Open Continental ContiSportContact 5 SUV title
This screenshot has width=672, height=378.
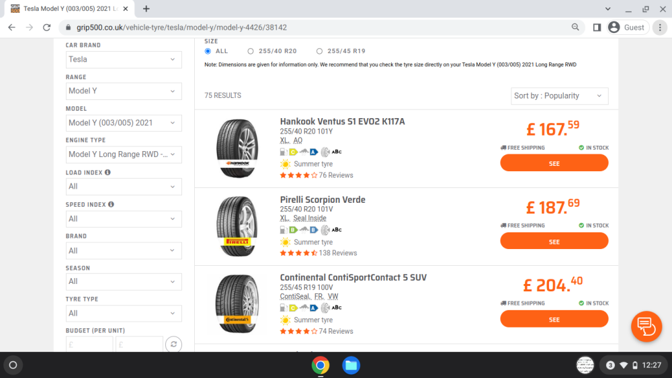pos(353,278)
